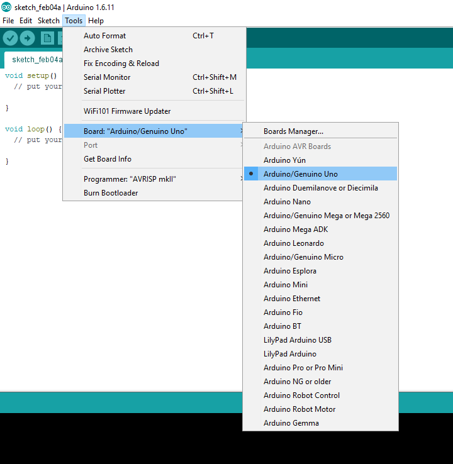The height and width of the screenshot is (464, 453).
Task: Click the Verify checkmark toolbar icon
Action: [x=10, y=38]
